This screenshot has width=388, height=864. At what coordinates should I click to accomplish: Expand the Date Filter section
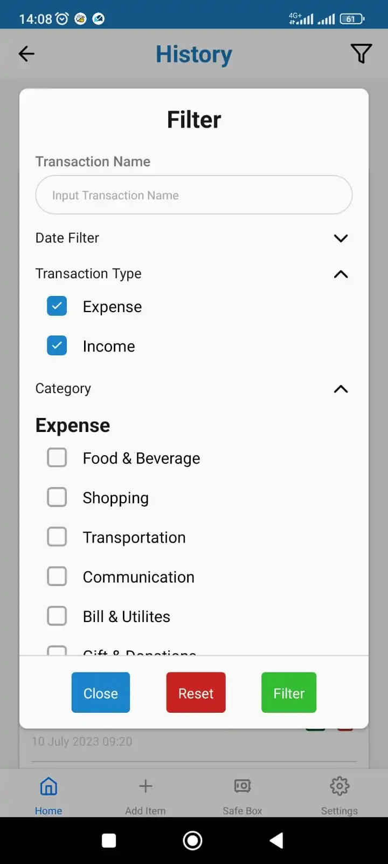click(341, 238)
